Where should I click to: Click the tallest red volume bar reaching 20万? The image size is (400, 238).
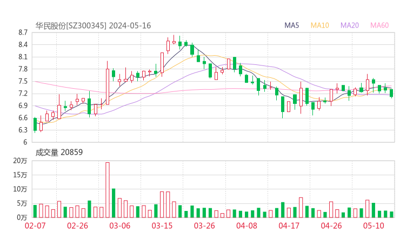[108, 190]
